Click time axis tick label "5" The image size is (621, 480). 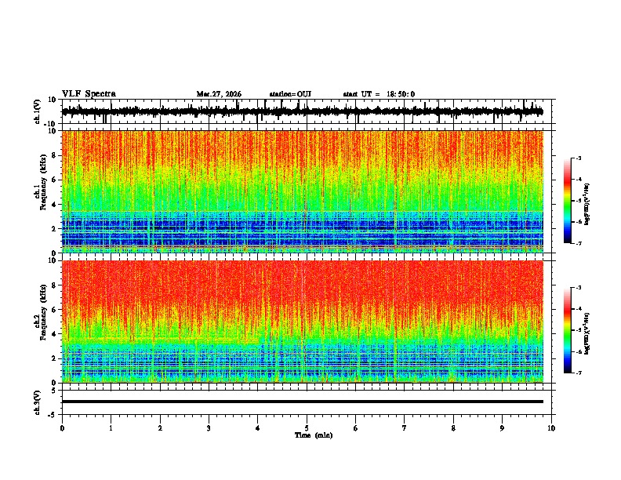(307, 428)
